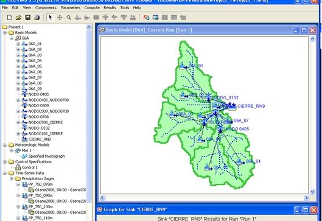Choose the Reach creation tool
The width and height of the screenshot is (322, 221).
pos(87,18)
